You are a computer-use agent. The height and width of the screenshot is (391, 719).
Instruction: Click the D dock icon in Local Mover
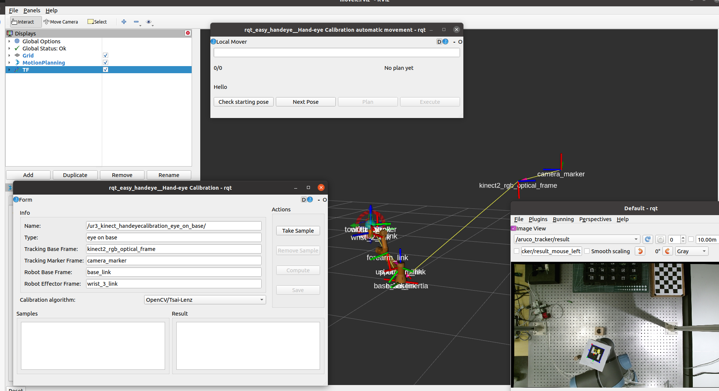pos(439,41)
